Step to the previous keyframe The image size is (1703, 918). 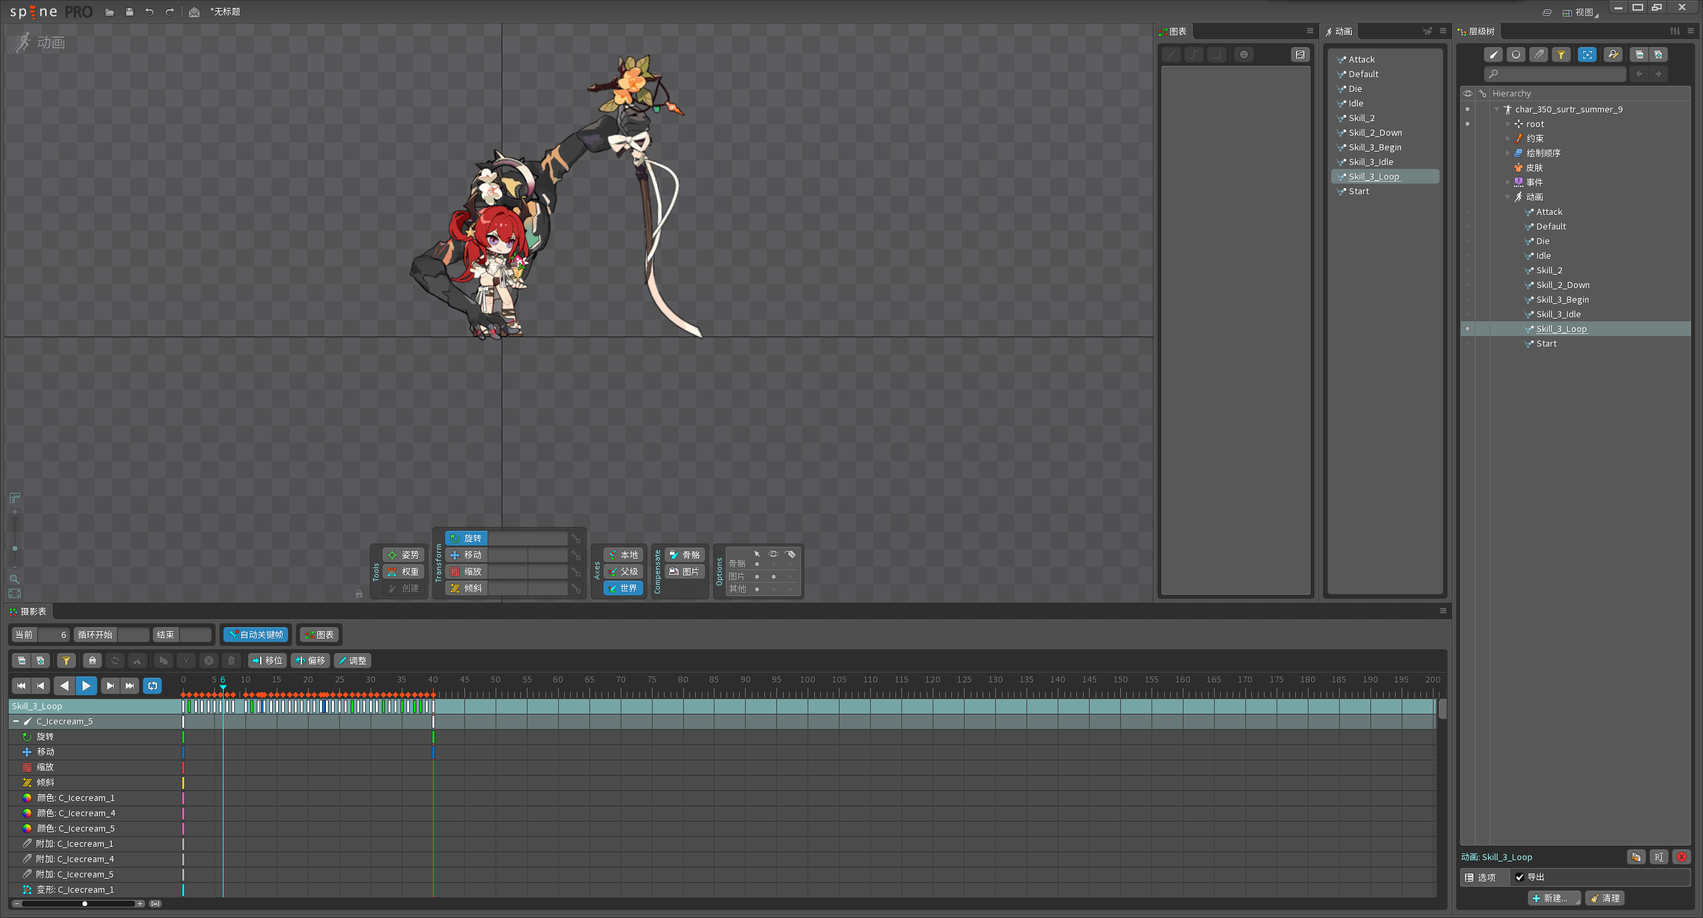(x=41, y=685)
